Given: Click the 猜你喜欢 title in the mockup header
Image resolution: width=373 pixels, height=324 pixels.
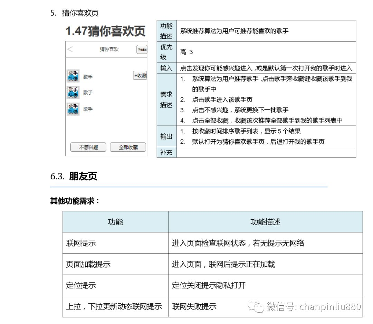Looking at the screenshot, I should (x=109, y=49).
